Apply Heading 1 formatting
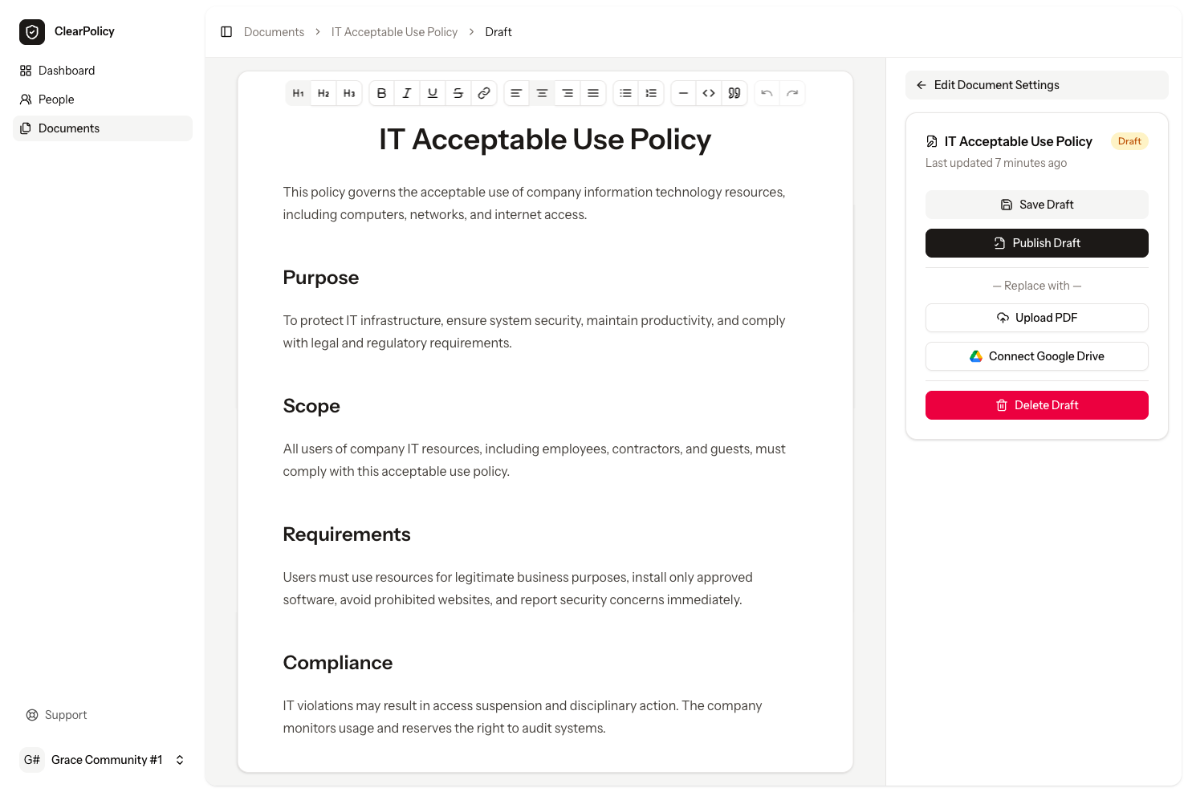Screen dimensions: 1188x792 point(298,92)
